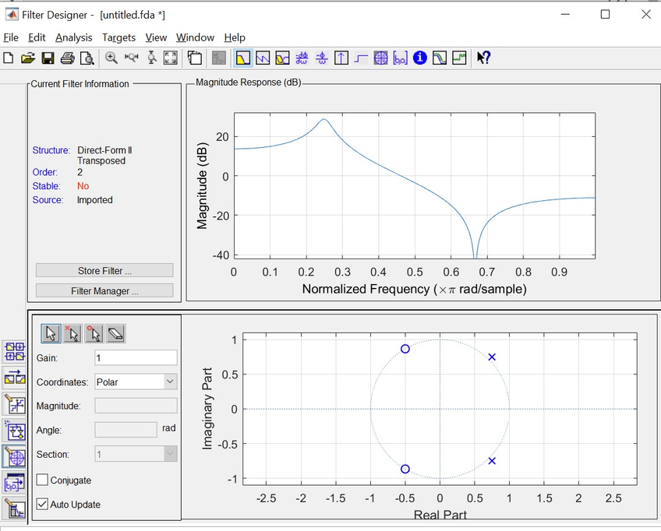Expand the Coordinates dropdown
This screenshot has height=531, width=661.
tap(170, 382)
